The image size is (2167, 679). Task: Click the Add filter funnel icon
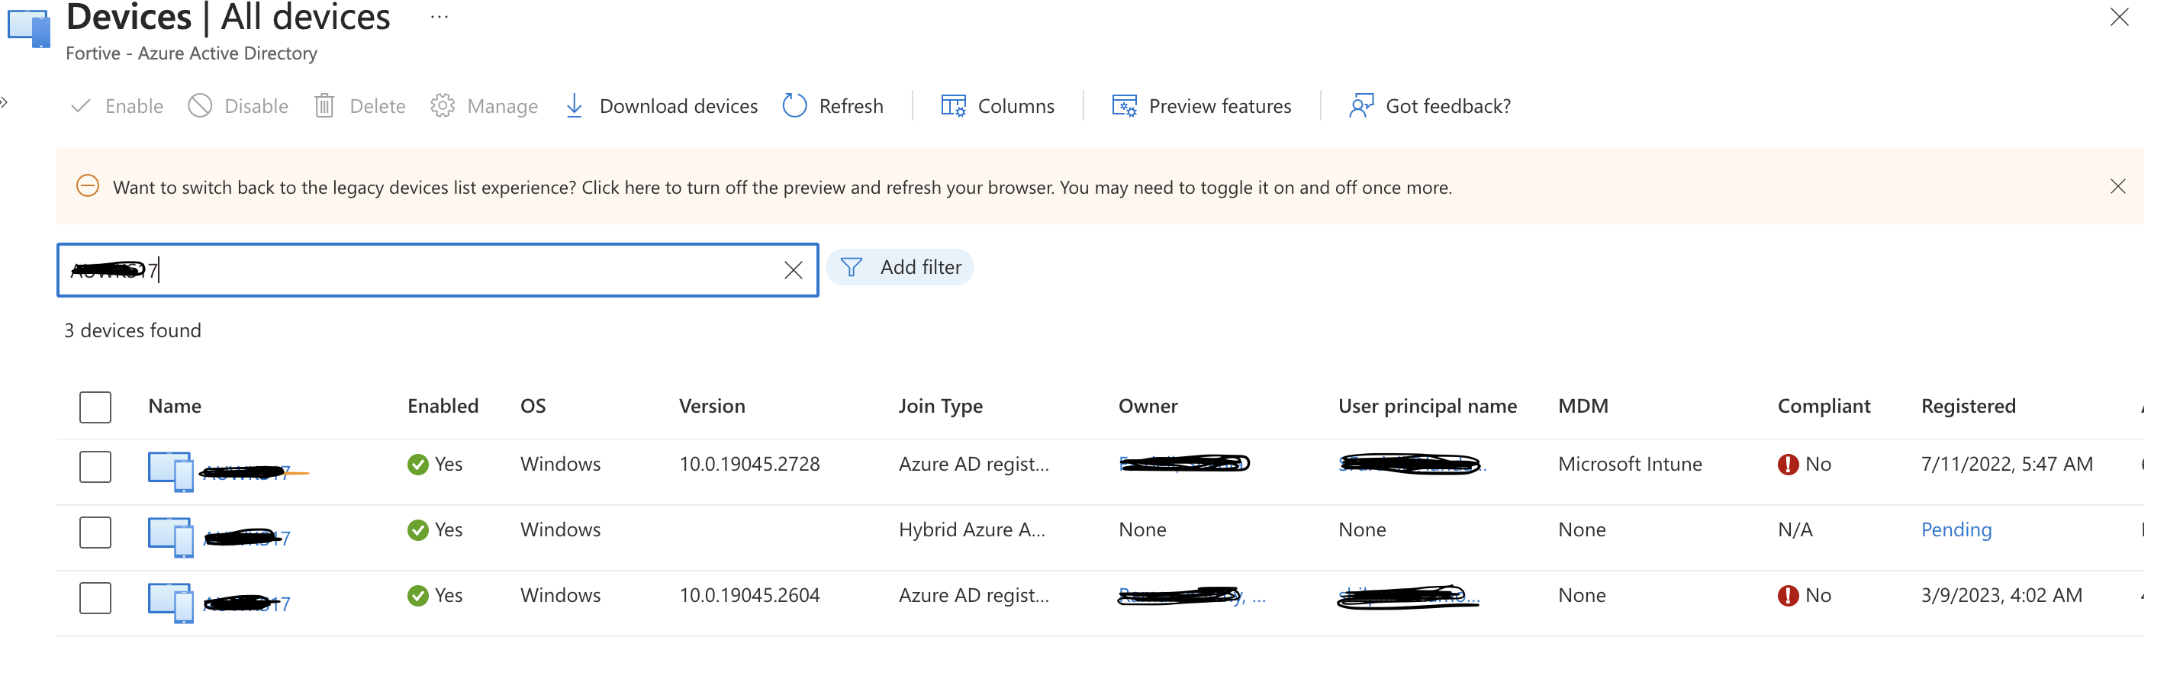pos(852,268)
